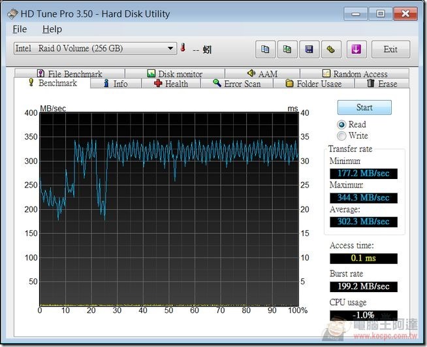Viewport: 427px width, 347px height.
Task: Maximize the HD Tune Pro window
Action: click(381, 14)
